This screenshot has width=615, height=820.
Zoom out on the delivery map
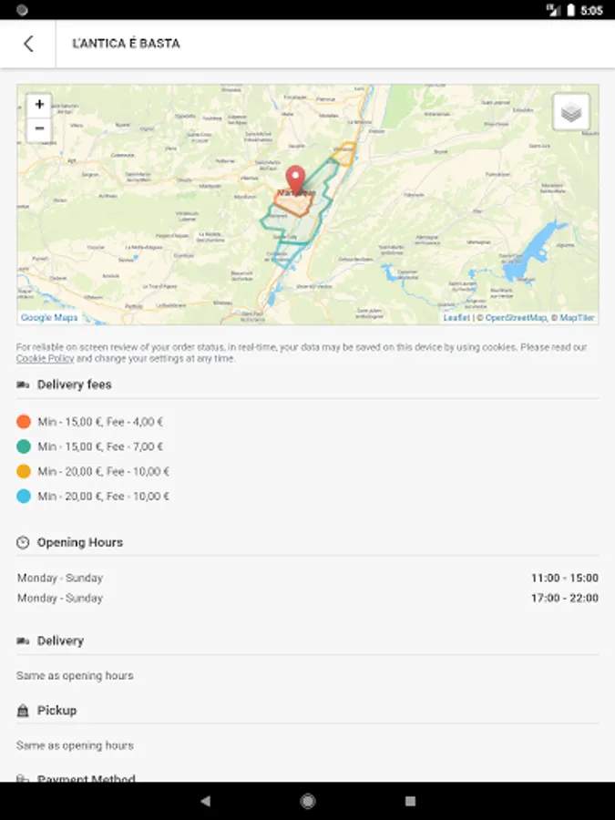39,129
